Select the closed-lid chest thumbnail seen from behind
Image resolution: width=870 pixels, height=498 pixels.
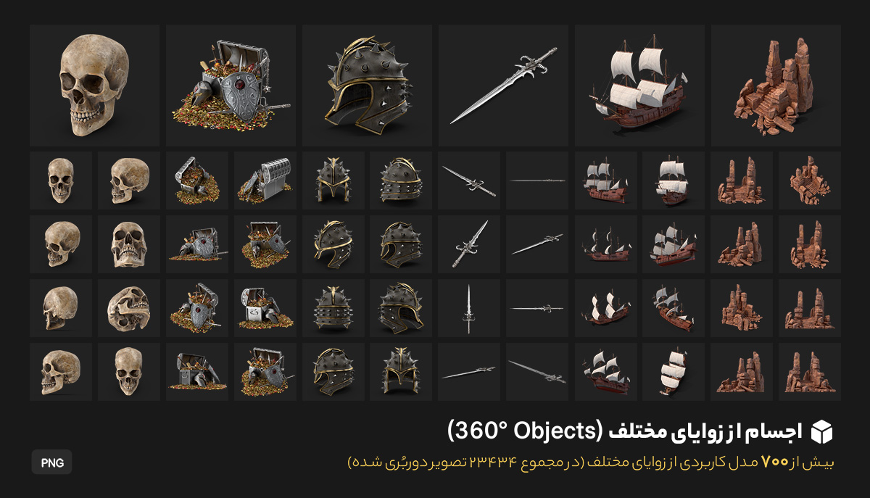point(265,180)
